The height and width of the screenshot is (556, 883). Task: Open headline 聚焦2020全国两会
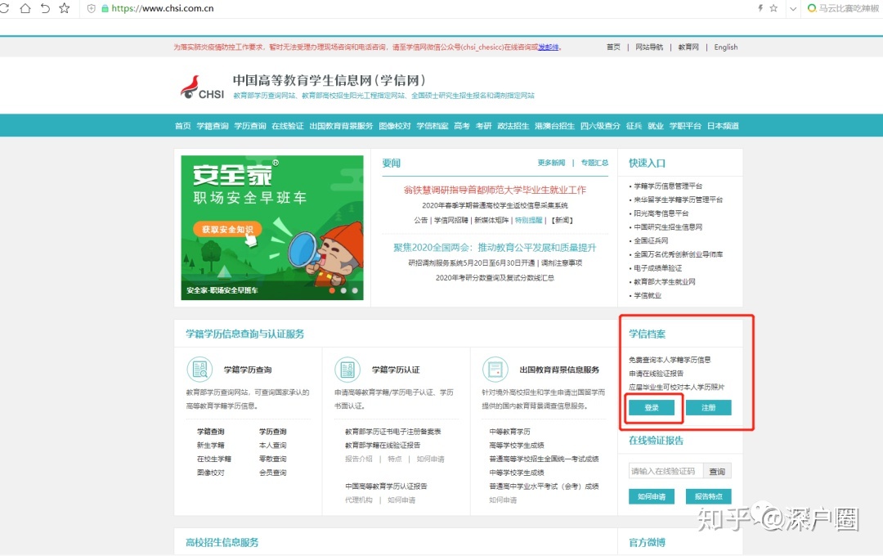(495, 247)
